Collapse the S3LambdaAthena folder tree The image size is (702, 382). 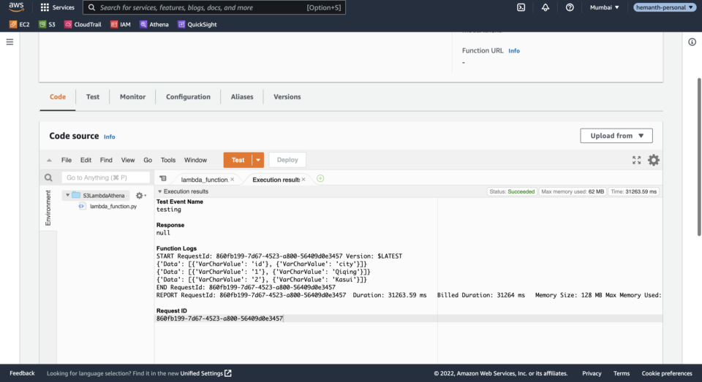[67, 196]
